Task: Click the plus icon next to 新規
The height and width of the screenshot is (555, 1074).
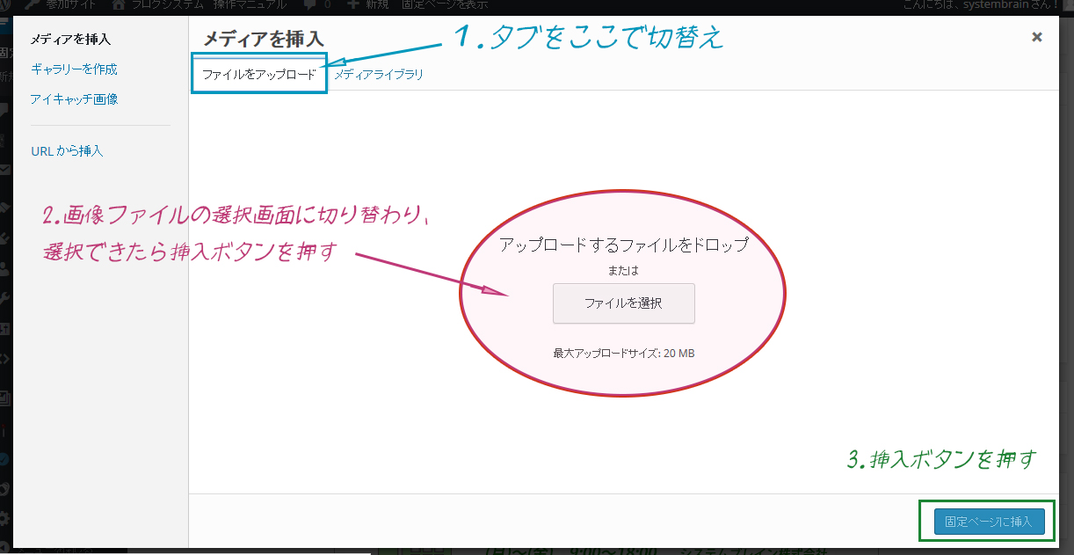Action: coord(352,4)
